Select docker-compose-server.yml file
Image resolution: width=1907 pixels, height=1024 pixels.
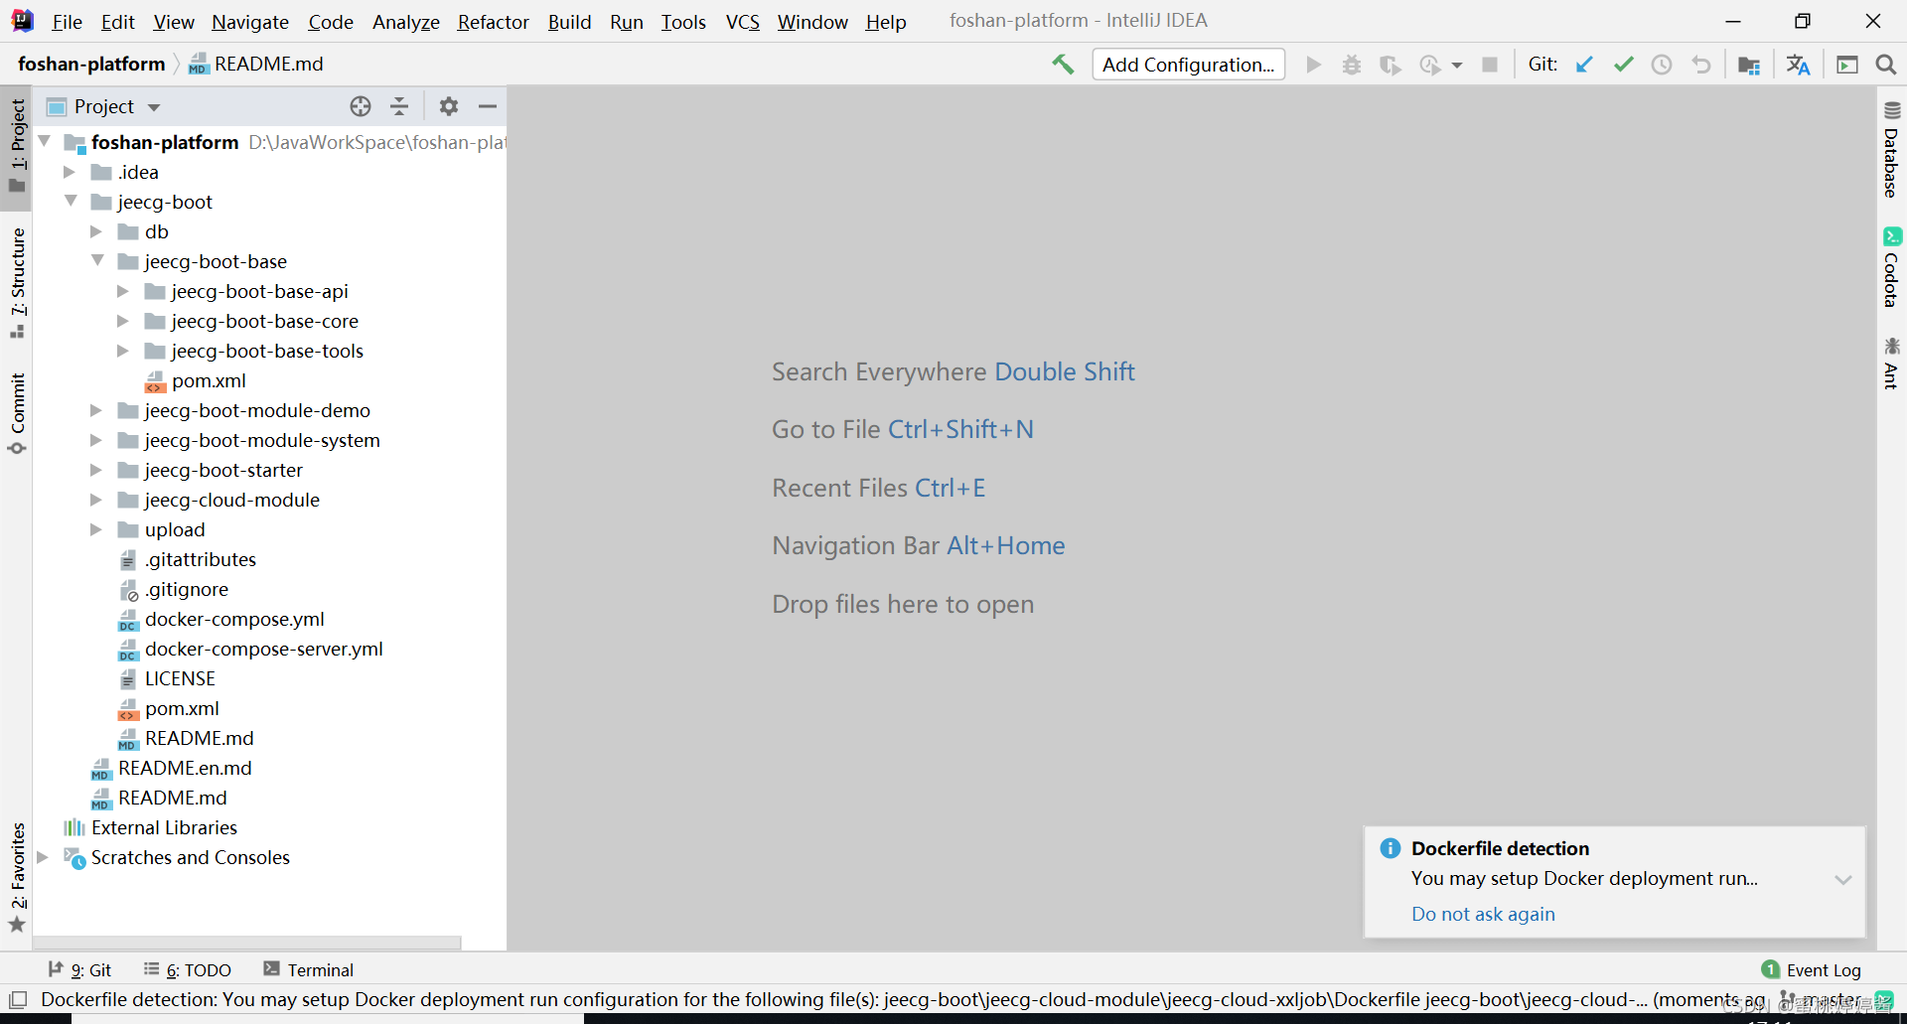point(263,649)
